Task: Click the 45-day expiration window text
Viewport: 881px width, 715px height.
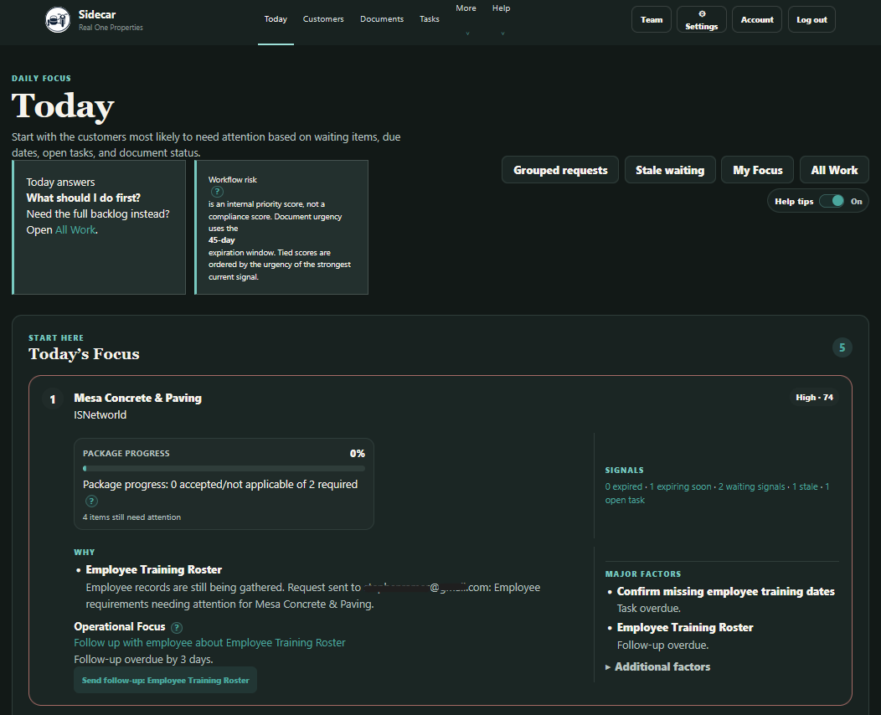Action: [x=221, y=240]
